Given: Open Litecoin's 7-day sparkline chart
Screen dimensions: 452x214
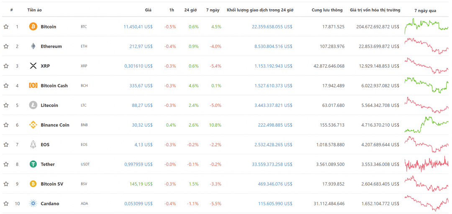Looking at the screenshot, I should (426, 105).
